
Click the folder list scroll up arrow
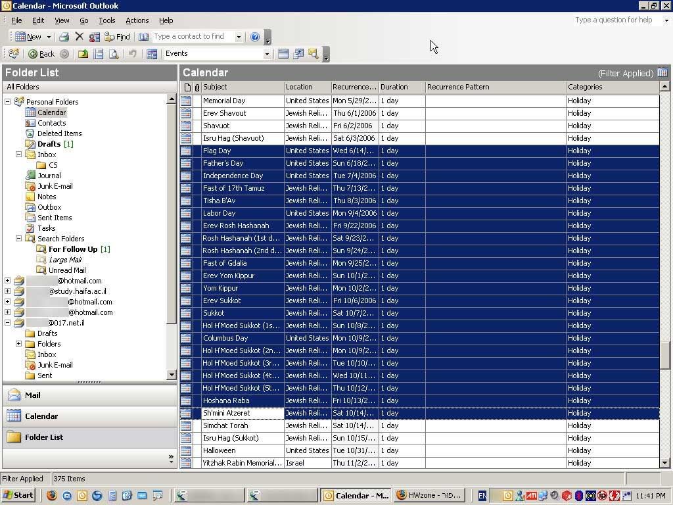(x=172, y=100)
